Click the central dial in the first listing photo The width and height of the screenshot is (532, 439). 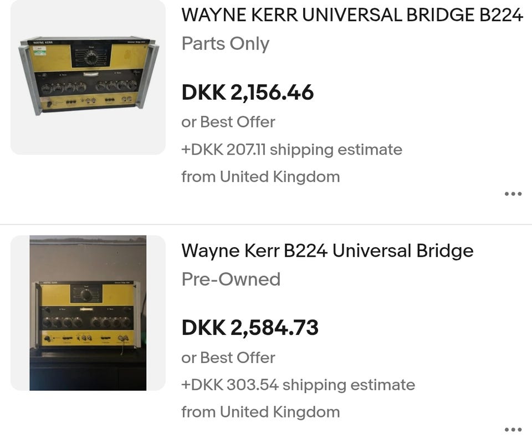tap(91, 58)
